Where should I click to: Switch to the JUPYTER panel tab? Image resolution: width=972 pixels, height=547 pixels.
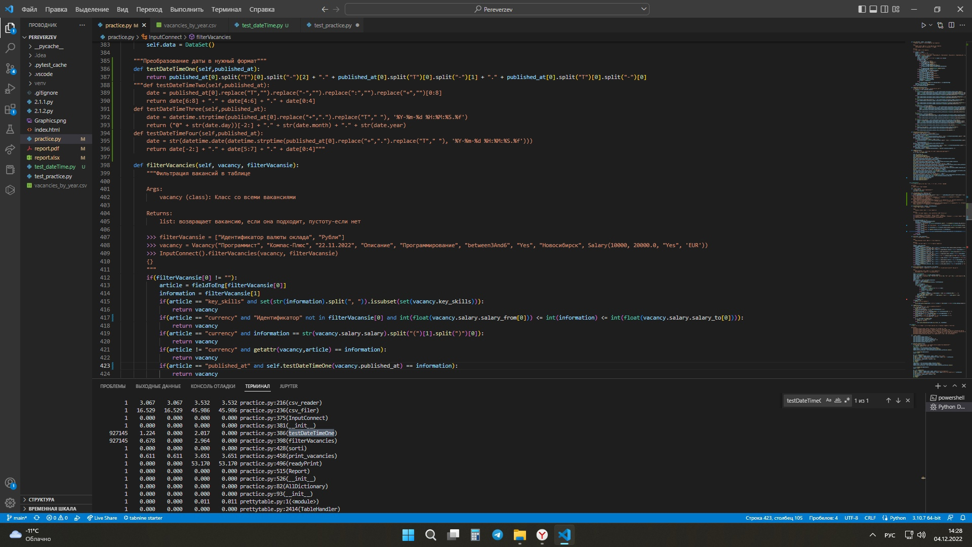[x=289, y=386]
